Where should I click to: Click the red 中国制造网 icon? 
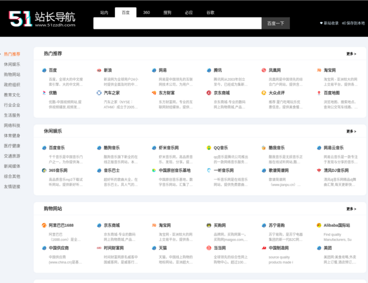coord(264,248)
